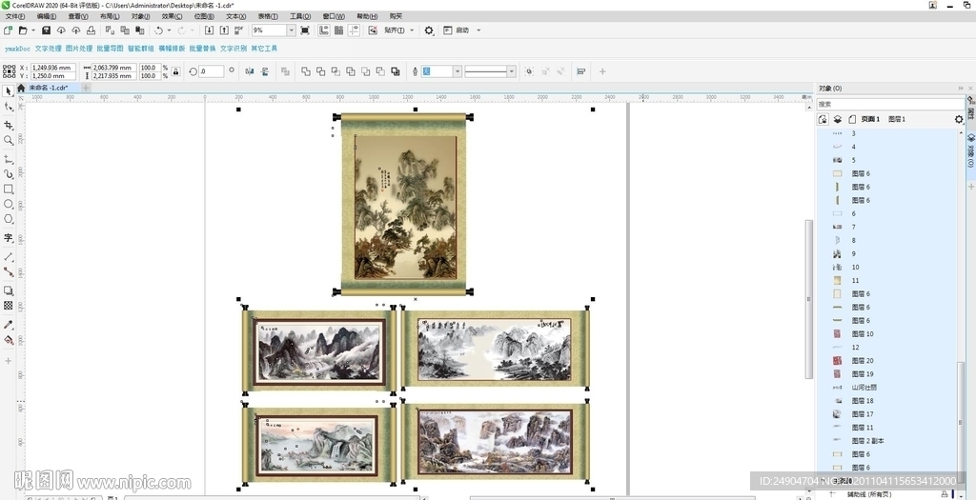976x500 pixels.
Task: Select the Crop tool in the toolbox
Action: coord(9,124)
